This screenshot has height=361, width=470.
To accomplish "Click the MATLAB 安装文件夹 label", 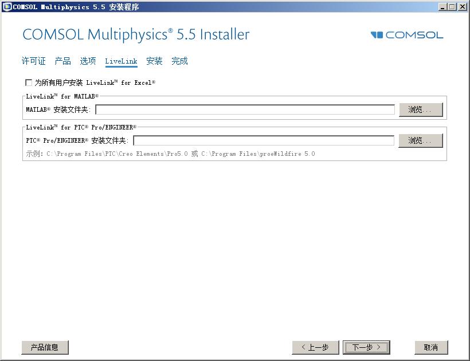I will (x=58, y=109).
